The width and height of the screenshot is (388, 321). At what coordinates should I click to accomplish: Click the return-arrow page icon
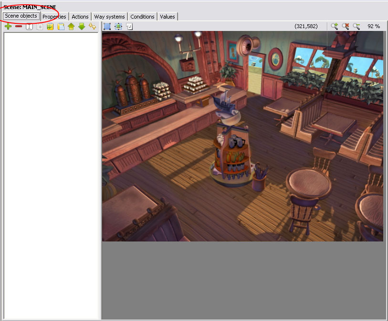[129, 26]
